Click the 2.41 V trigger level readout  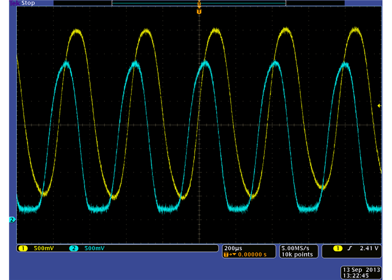pos(370,248)
